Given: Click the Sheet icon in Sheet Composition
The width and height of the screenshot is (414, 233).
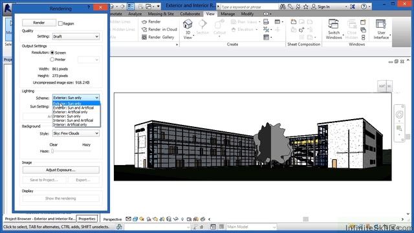Looking at the screenshot, I should click(x=293, y=22).
